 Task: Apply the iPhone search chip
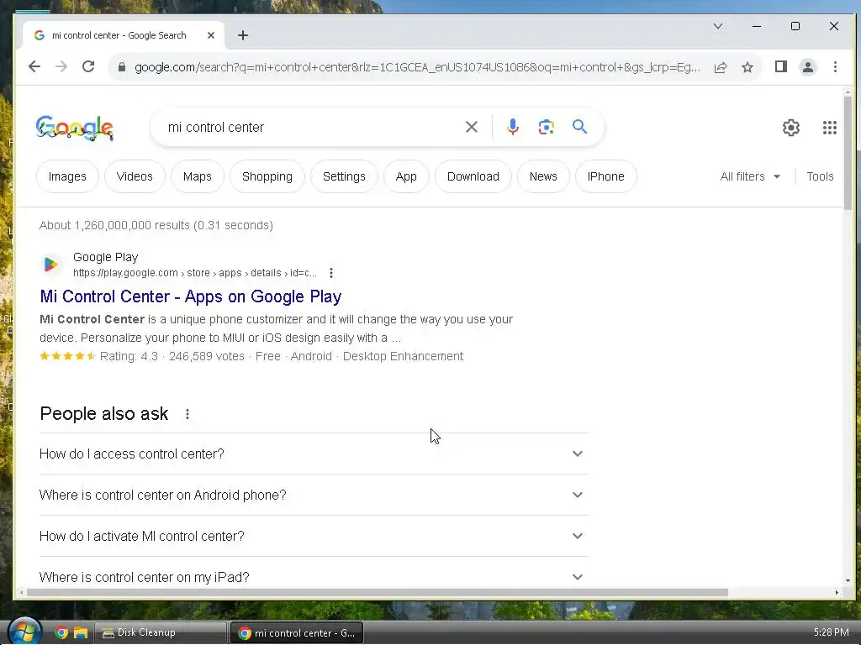point(605,176)
